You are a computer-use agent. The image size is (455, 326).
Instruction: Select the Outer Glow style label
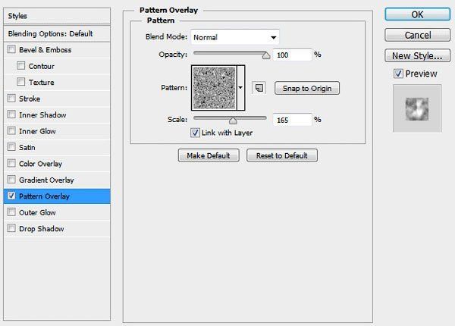point(37,212)
